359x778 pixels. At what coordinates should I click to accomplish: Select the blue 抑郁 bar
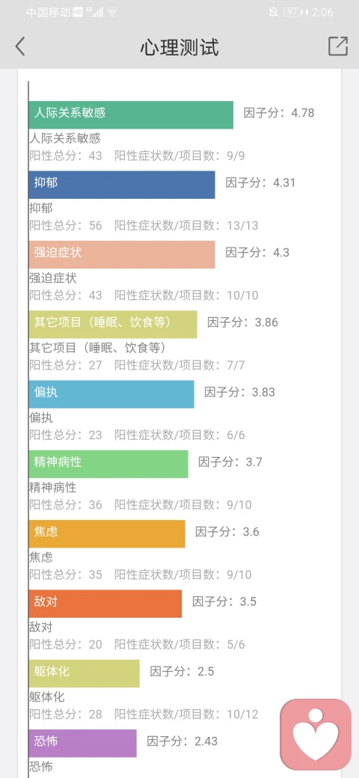[x=122, y=185]
